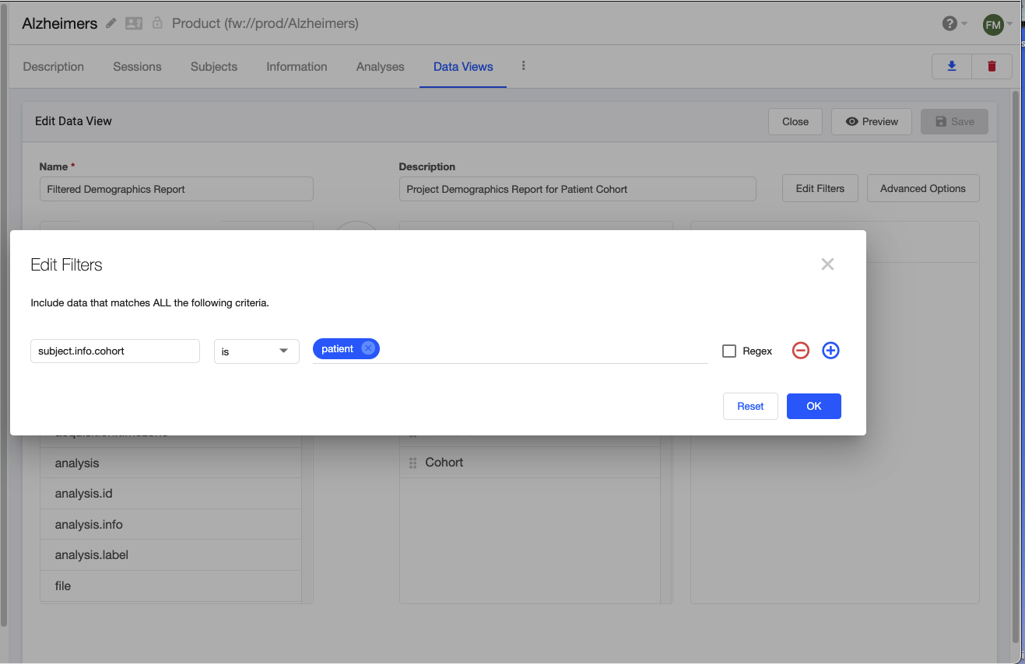Enable the Regex checkbox
Viewport: 1025px width, 664px height.
click(728, 351)
